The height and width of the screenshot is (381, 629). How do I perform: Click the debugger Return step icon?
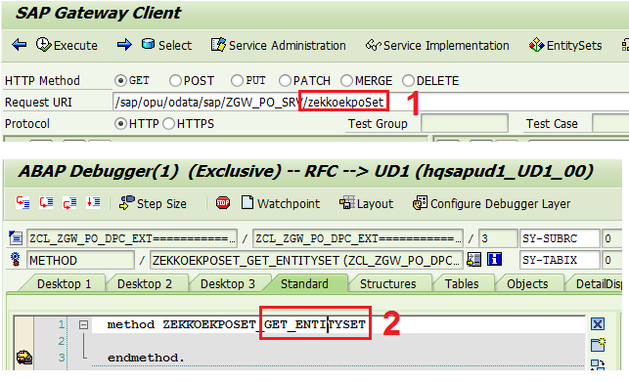click(69, 203)
